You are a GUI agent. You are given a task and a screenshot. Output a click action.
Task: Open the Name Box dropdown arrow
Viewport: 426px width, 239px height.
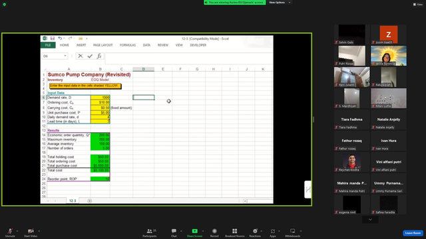coord(65,56)
